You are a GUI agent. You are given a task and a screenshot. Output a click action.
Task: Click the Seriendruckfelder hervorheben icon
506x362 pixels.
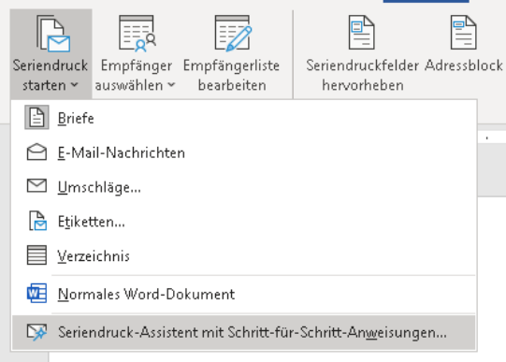362,32
